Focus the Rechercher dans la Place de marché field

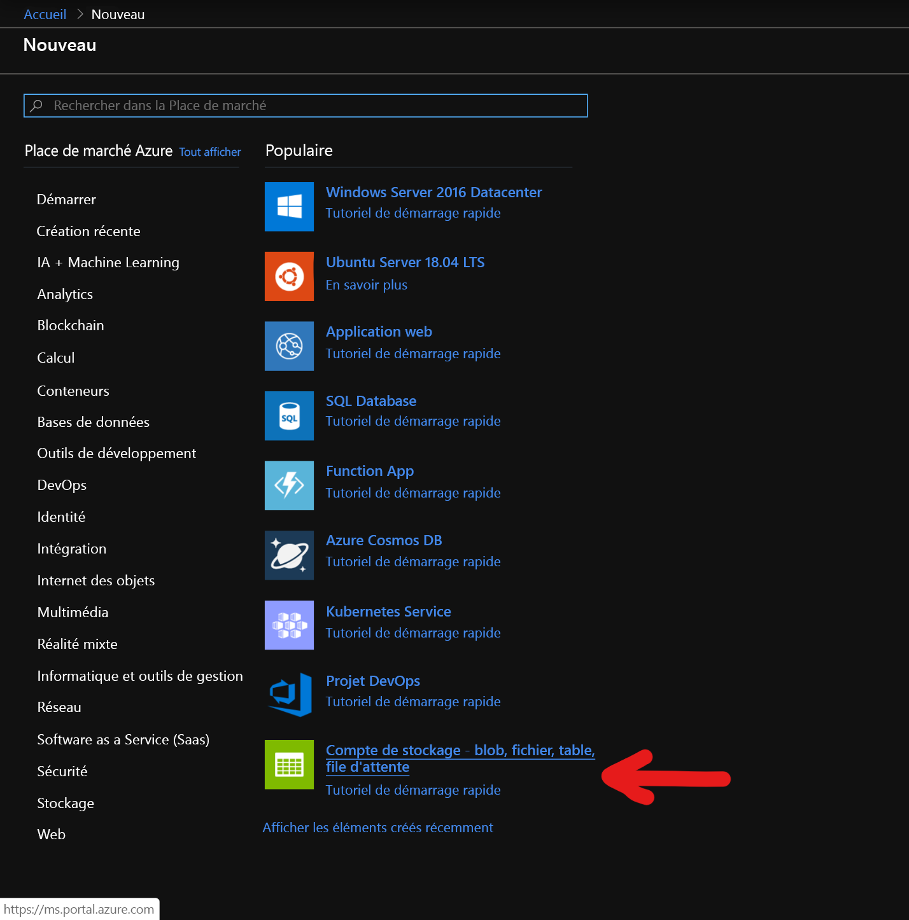pyautogui.click(x=306, y=106)
